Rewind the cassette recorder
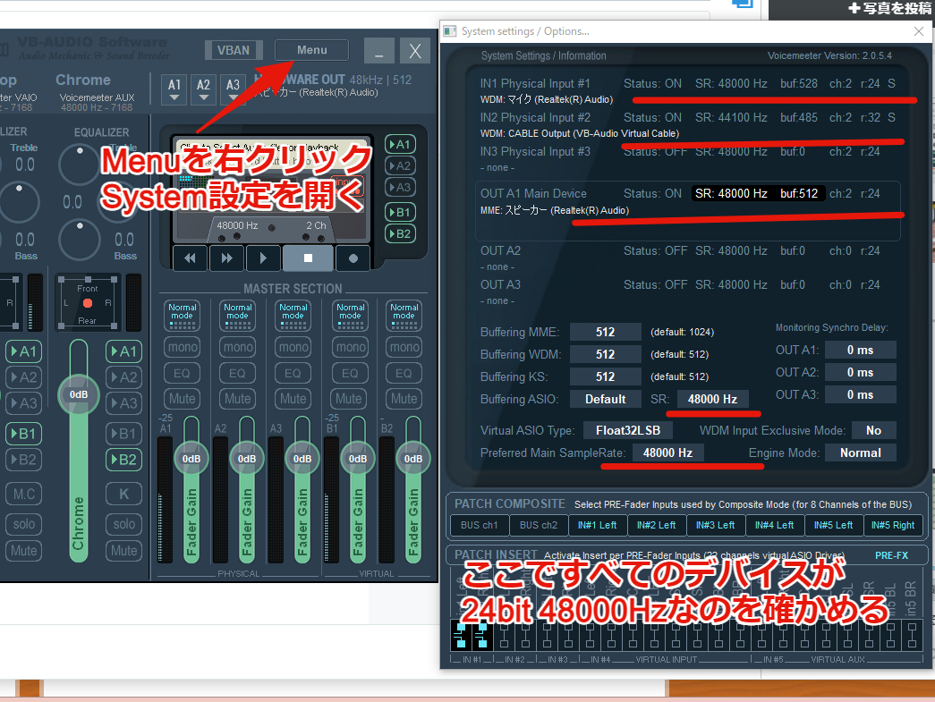Image resolution: width=935 pixels, height=702 pixels. pyautogui.click(x=190, y=258)
